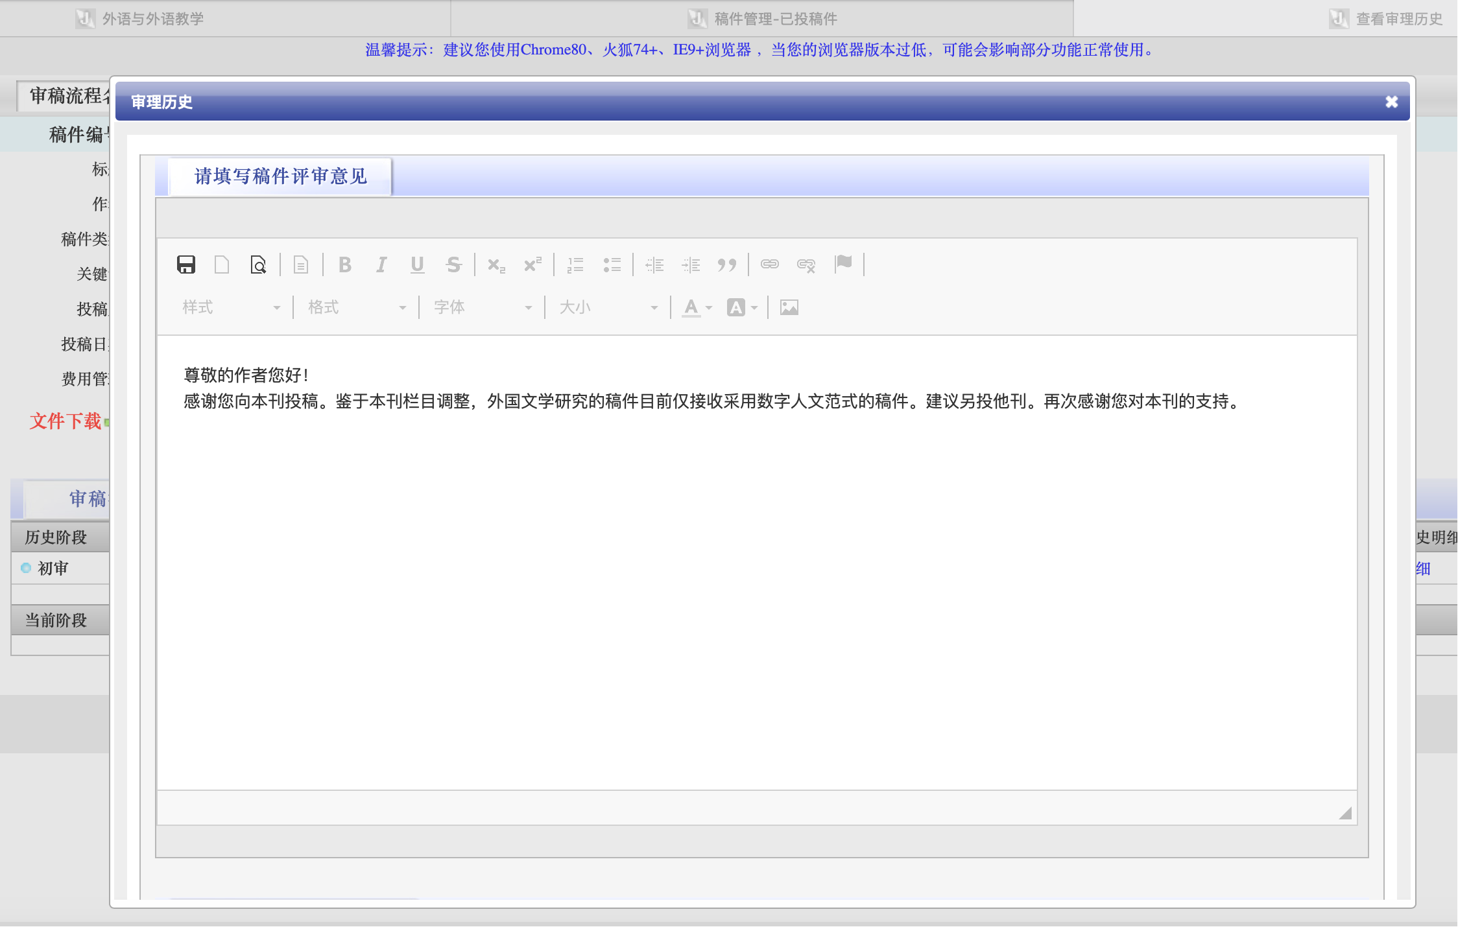Close the 审理历史 dialog
Image resolution: width=1458 pixels, height=927 pixels.
[1391, 102]
